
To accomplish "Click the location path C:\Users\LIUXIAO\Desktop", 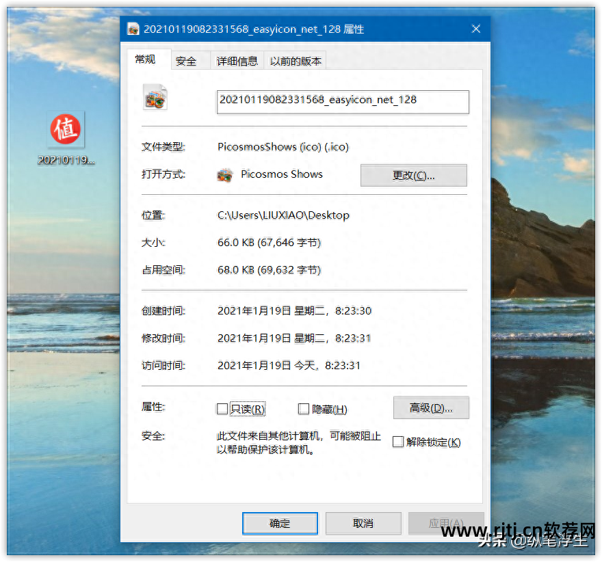I will (283, 215).
